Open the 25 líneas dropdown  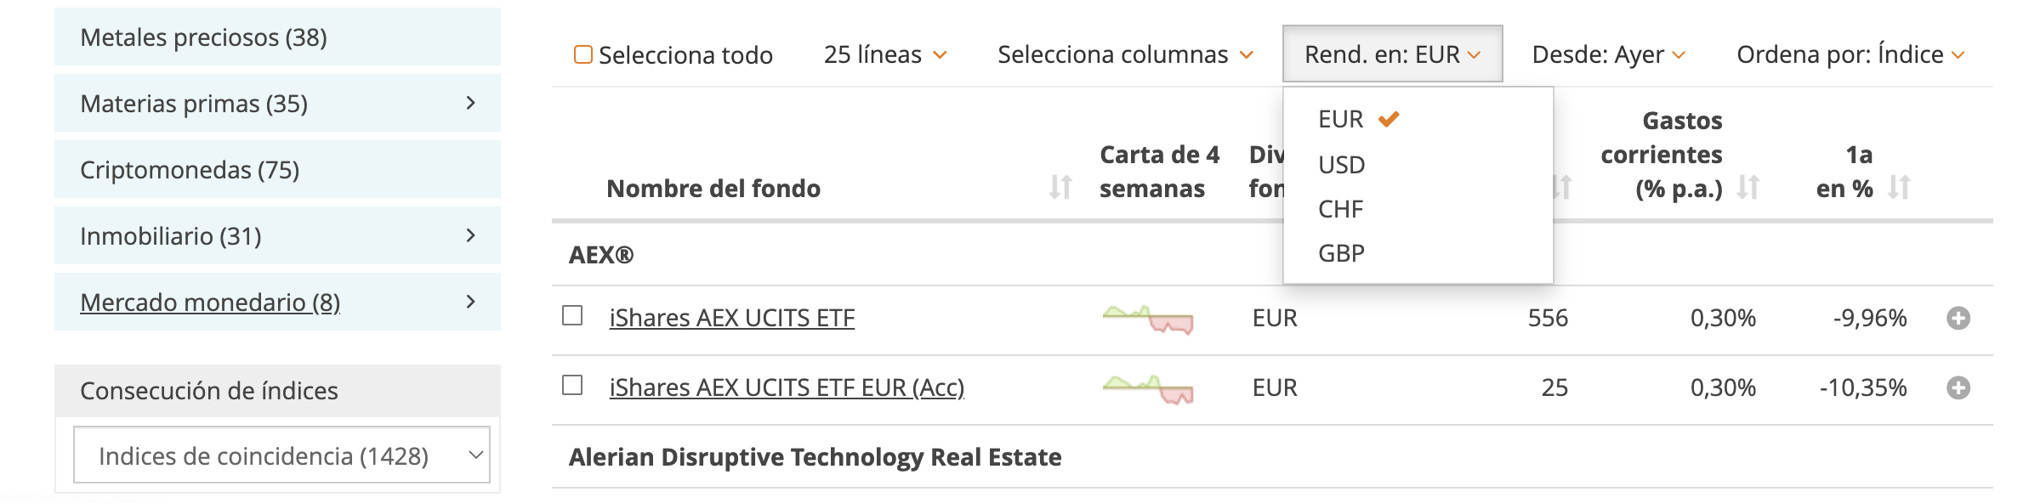point(884,55)
